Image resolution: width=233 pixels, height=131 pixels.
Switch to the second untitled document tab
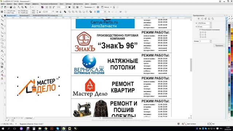25,15
